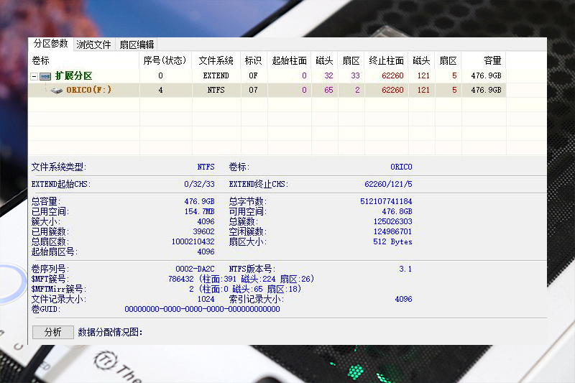This screenshot has width=575, height=383.
Task: Click the 起始柱面 column header
Action: click(289, 60)
